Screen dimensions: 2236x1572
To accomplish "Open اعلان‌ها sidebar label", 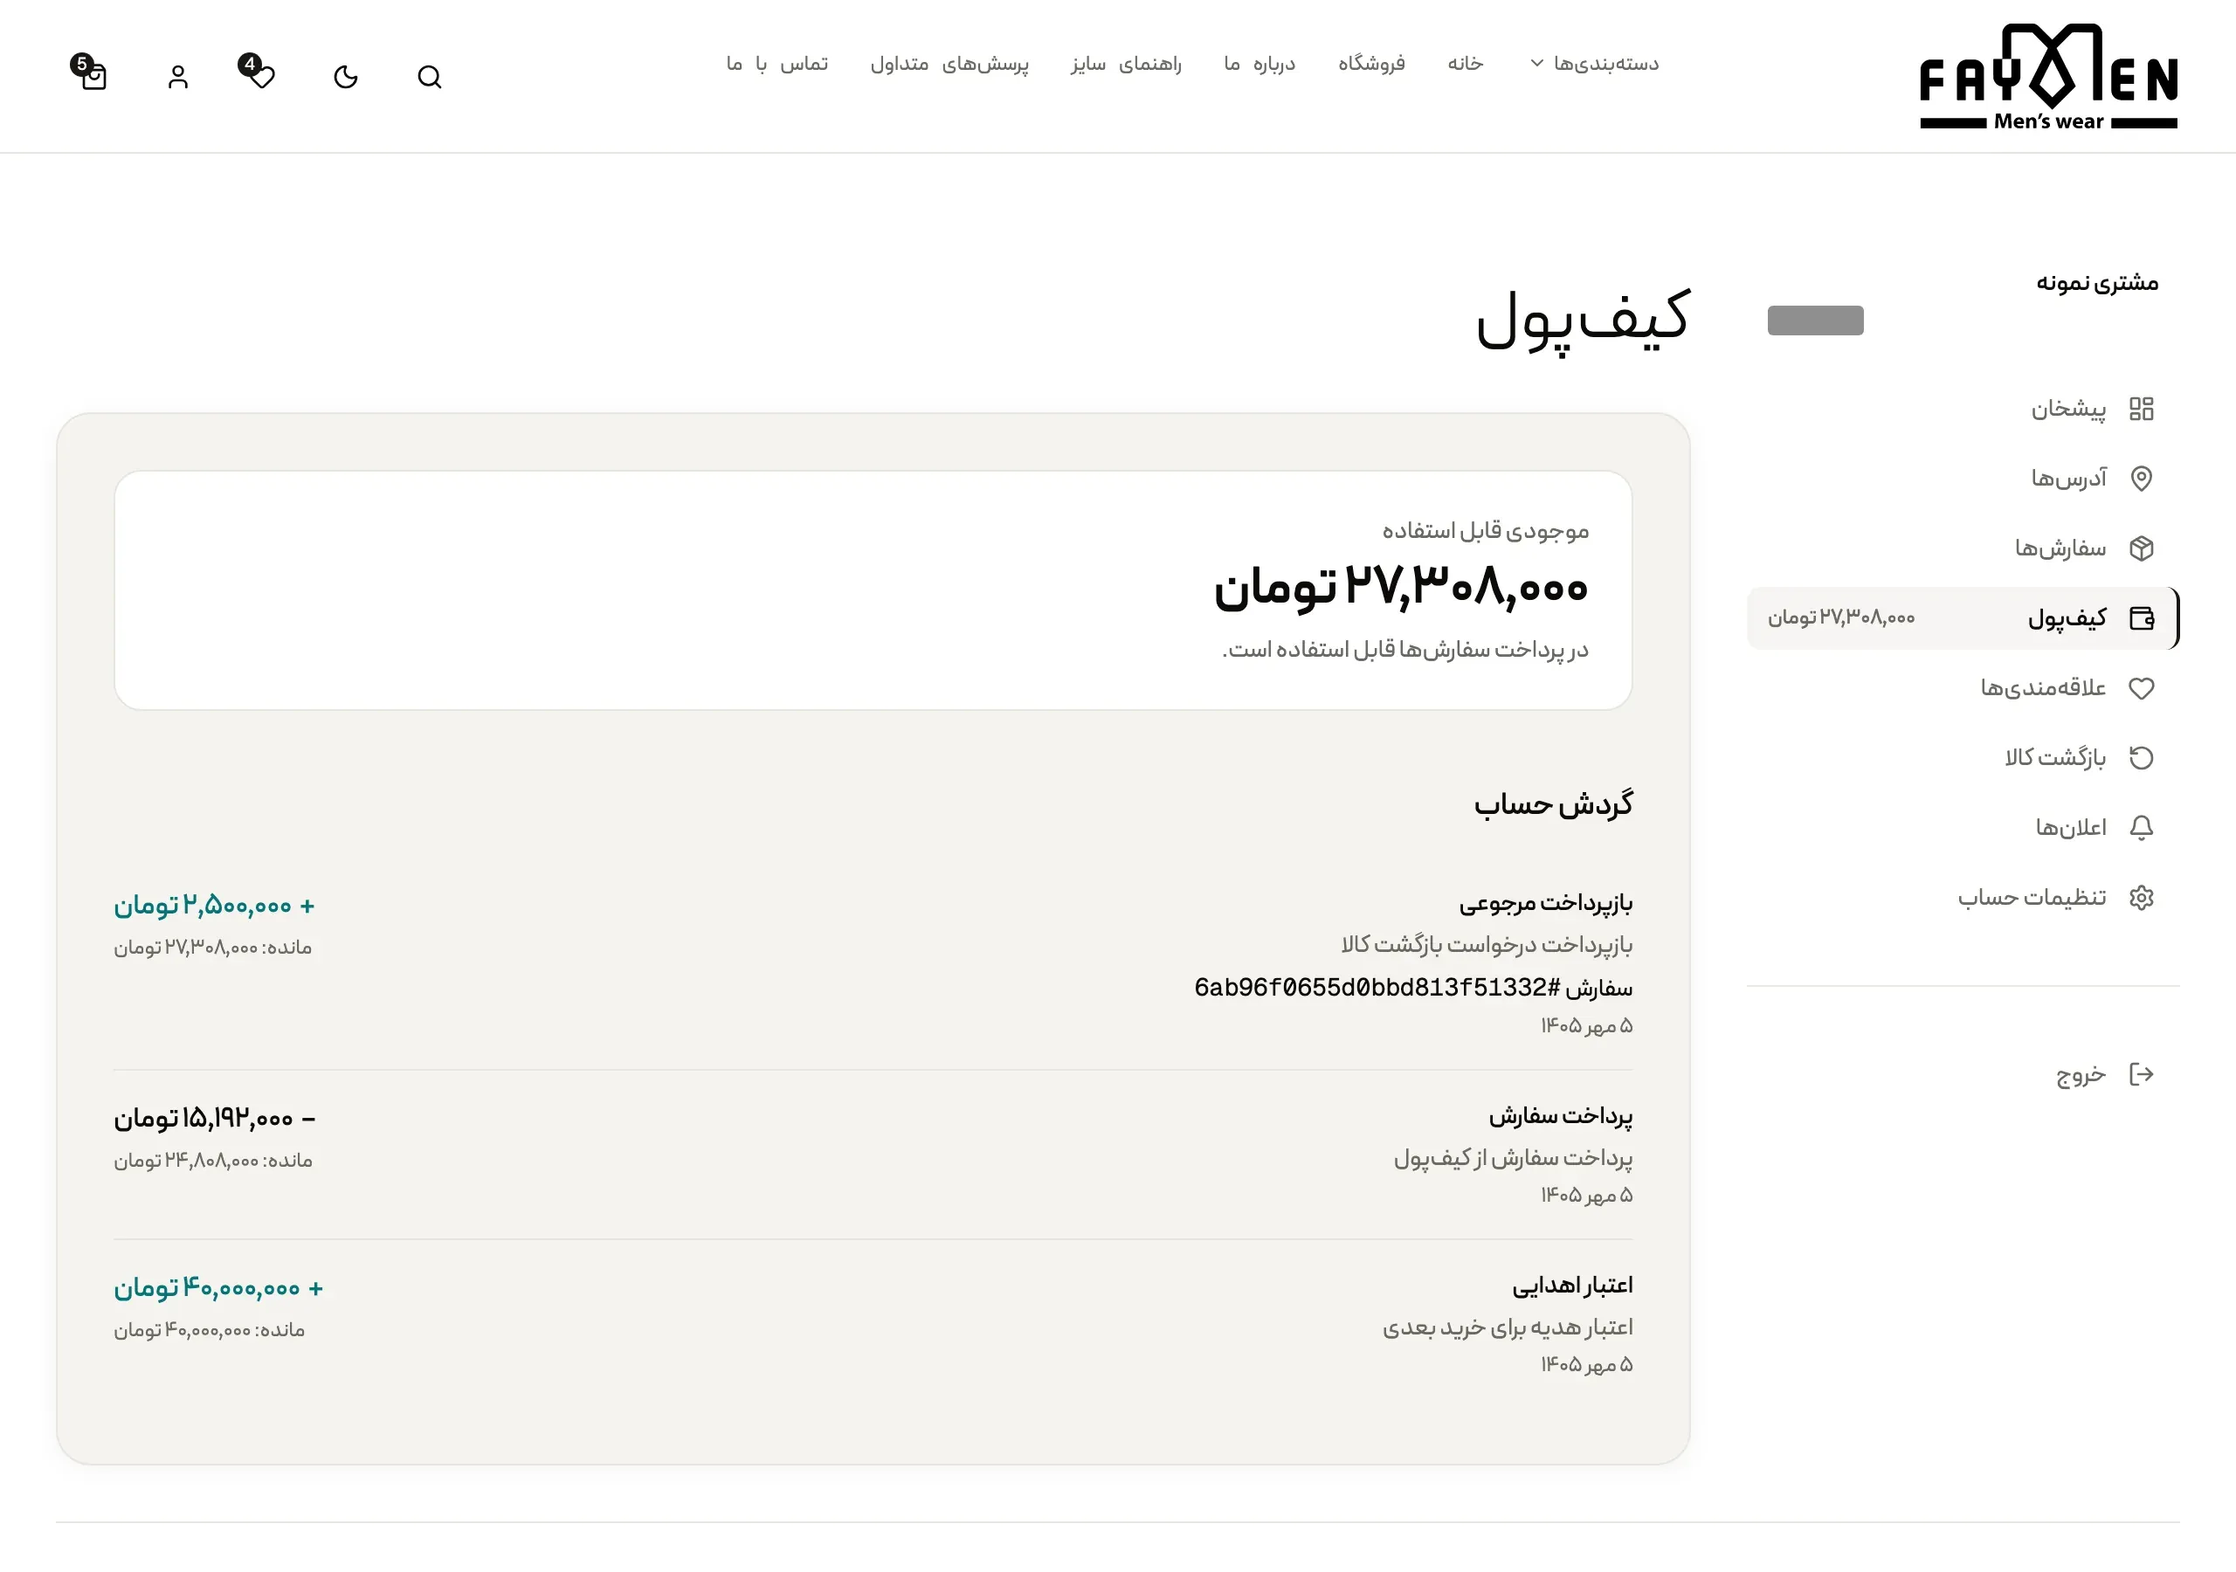I will (2072, 828).
